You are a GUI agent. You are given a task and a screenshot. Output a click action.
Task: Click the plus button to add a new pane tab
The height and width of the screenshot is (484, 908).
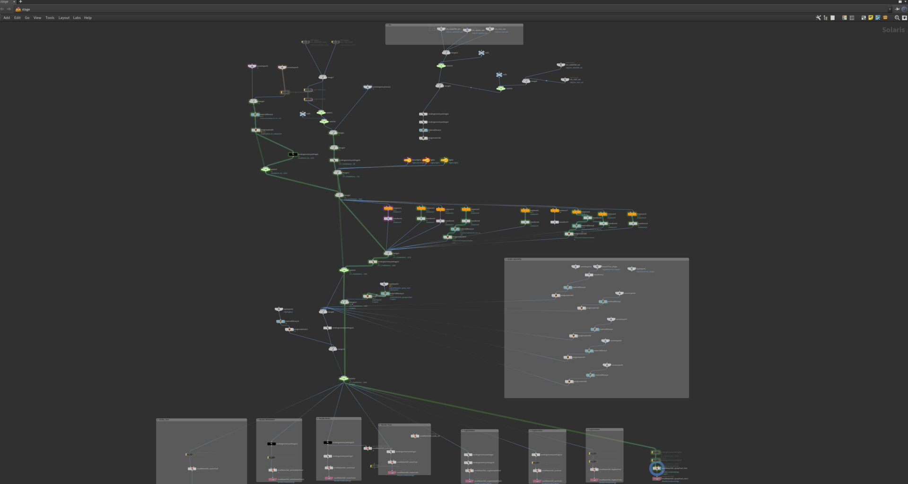coord(20,2)
